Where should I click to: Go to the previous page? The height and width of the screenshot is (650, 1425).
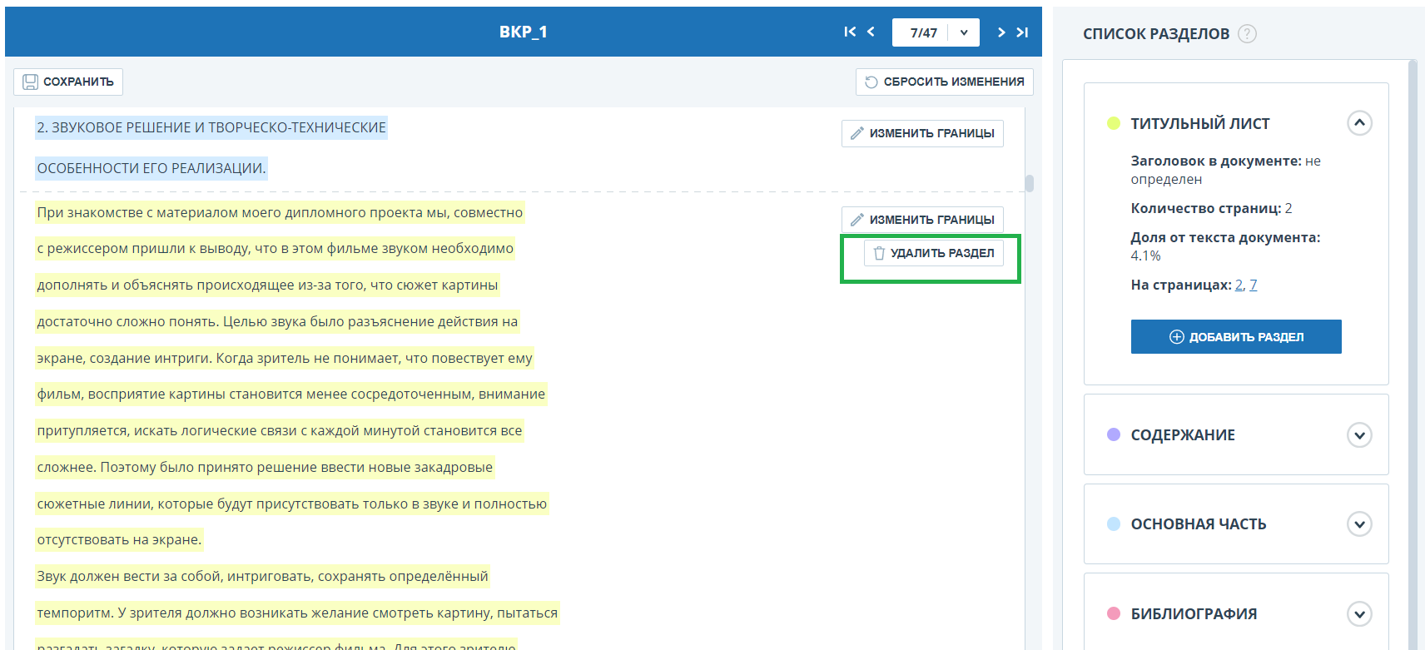pyautogui.click(x=871, y=32)
